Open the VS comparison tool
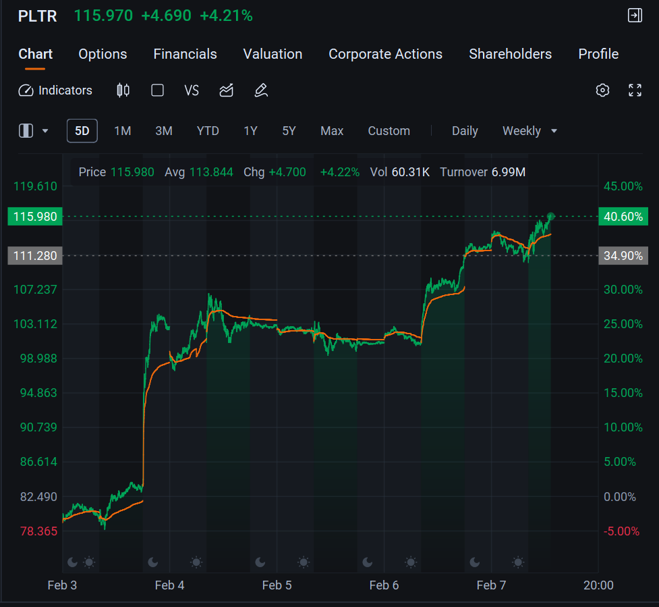This screenshot has width=659, height=607. pos(192,90)
